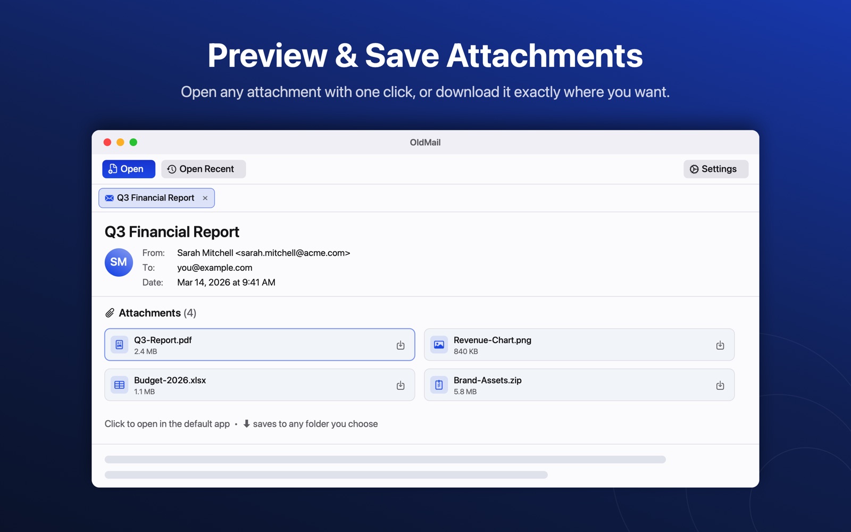Open a mail file with the Open button
The width and height of the screenshot is (851, 532).
[129, 169]
